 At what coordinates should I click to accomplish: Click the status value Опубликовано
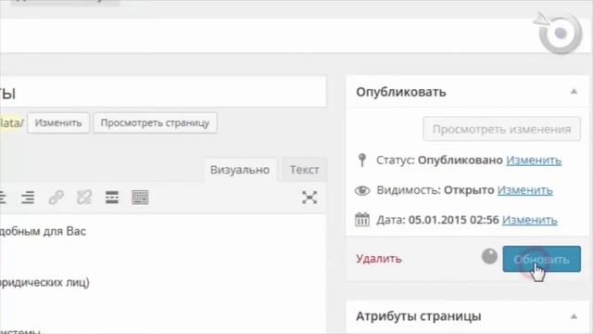coord(460,161)
